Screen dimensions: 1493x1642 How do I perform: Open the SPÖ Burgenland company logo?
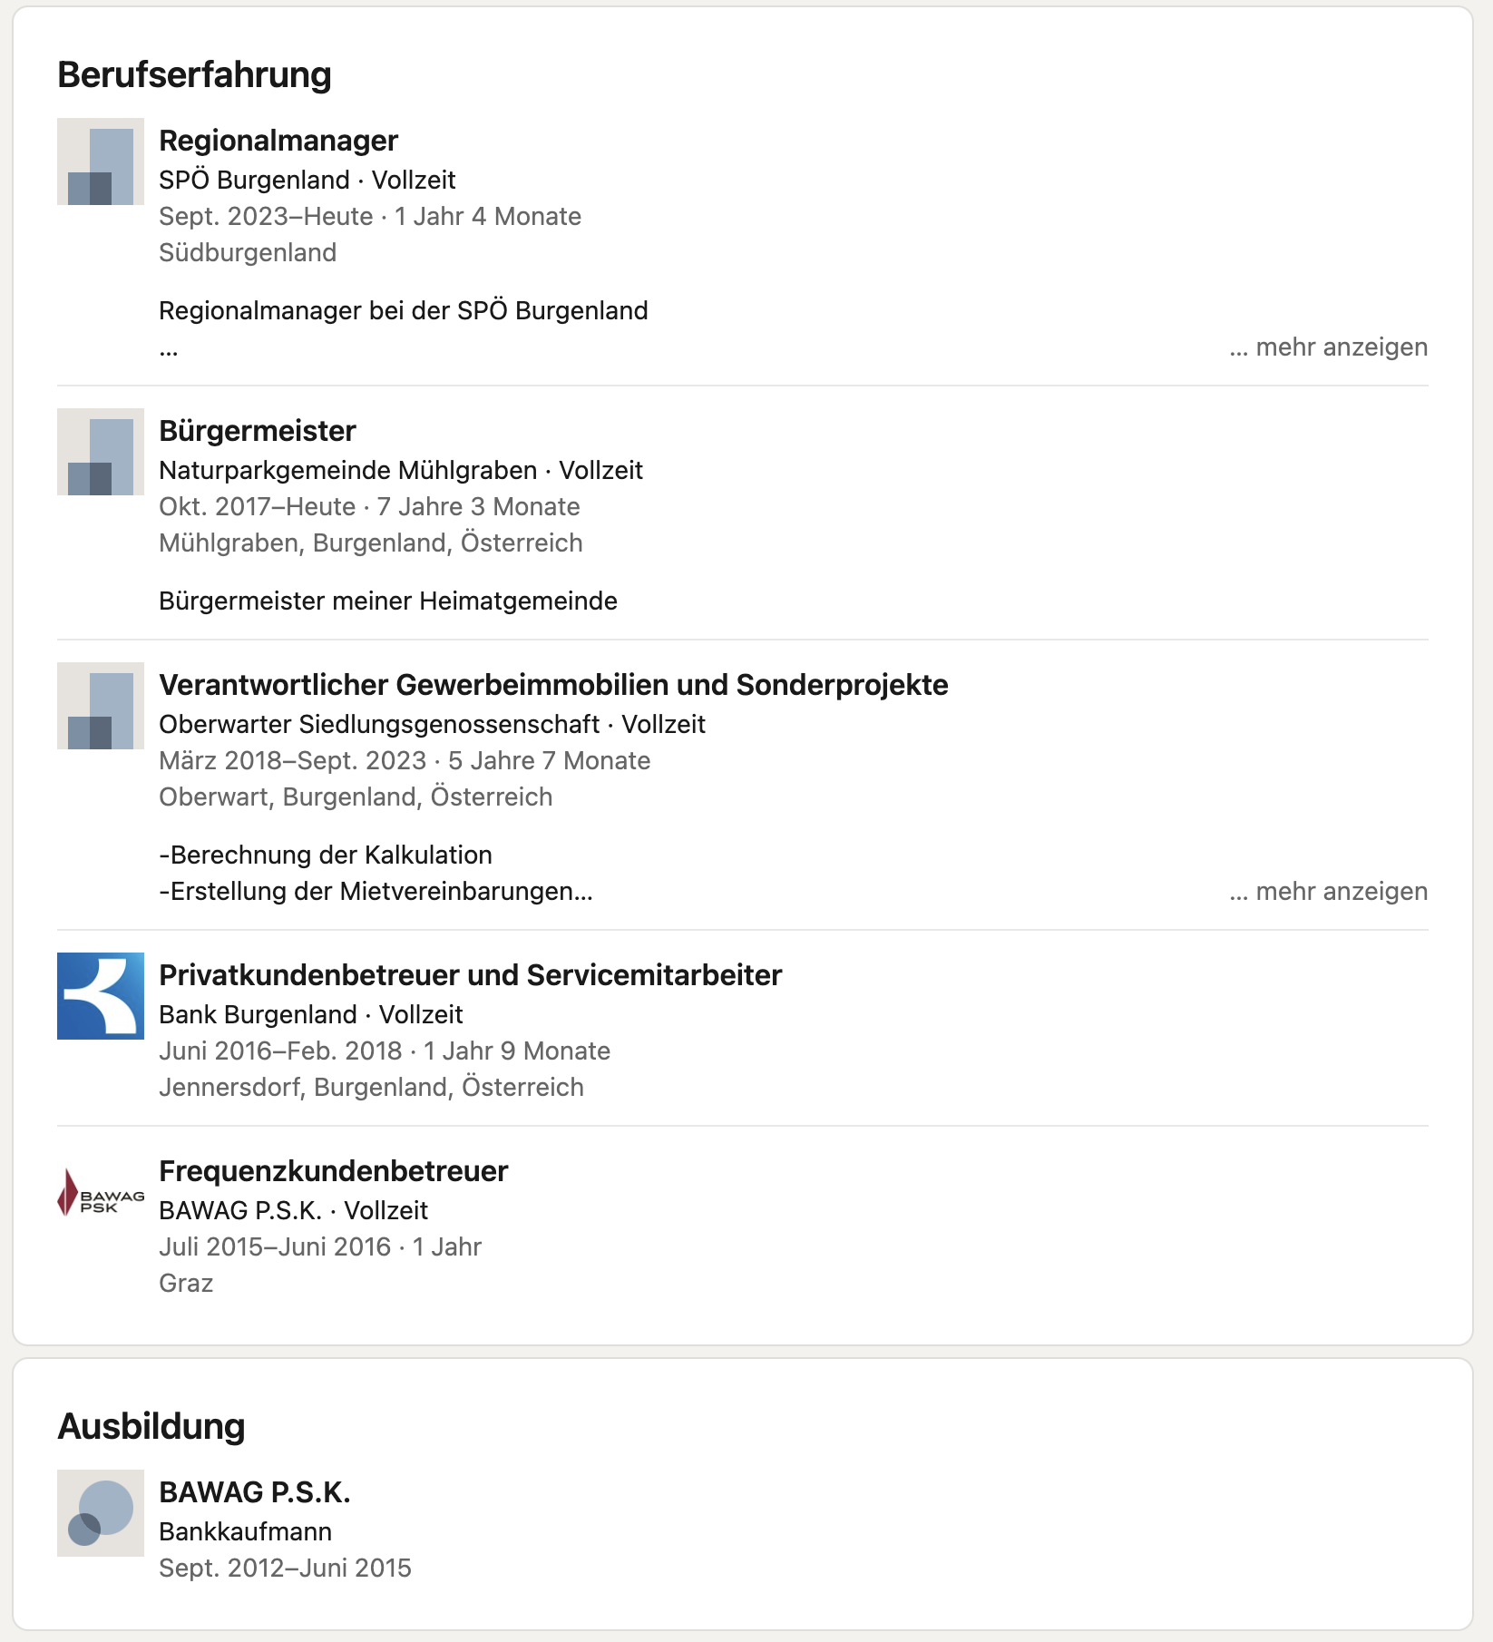pos(101,161)
